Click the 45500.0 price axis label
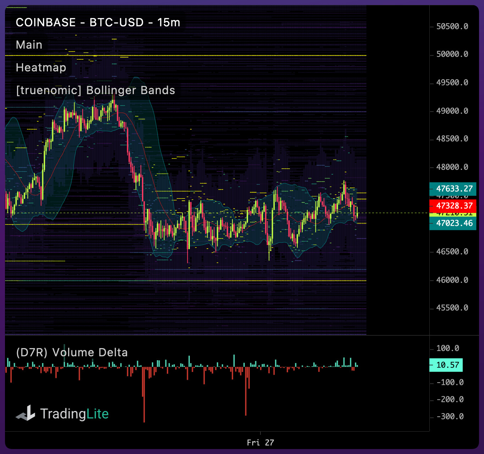 tap(452, 308)
